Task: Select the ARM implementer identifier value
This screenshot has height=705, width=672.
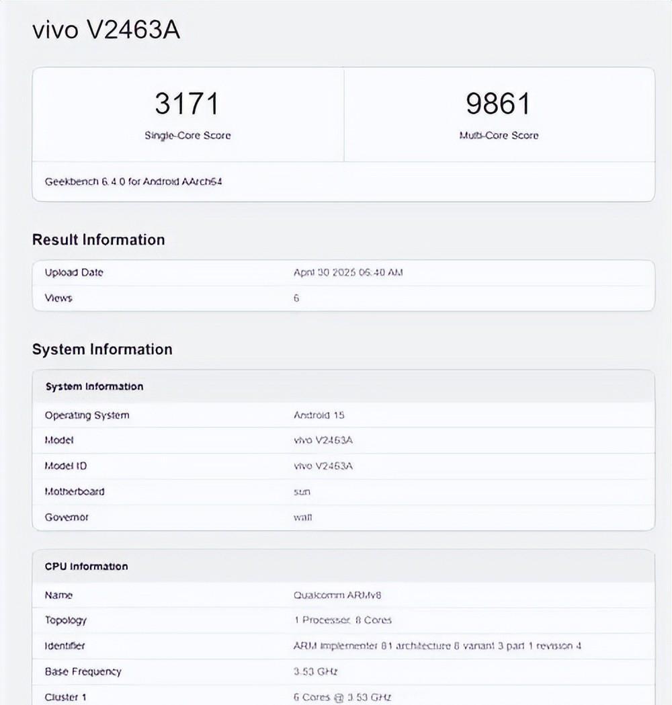Action: click(437, 646)
